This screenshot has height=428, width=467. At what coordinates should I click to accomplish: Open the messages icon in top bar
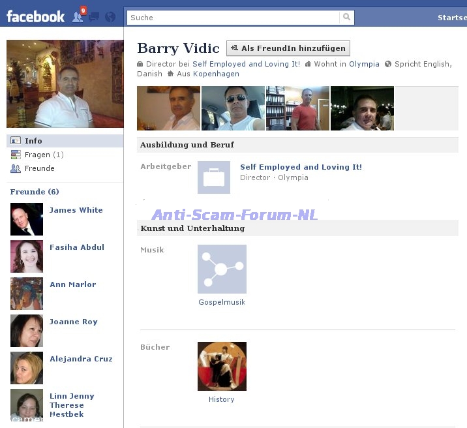tap(95, 17)
